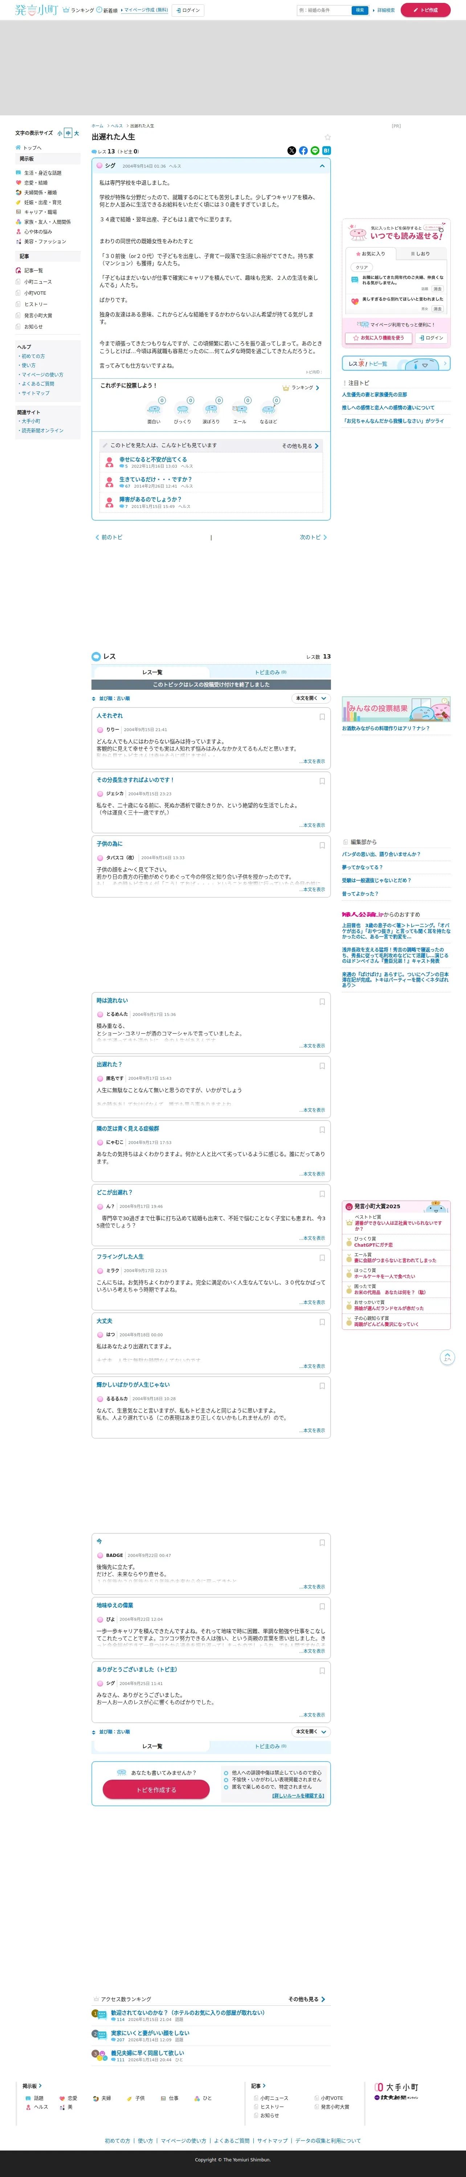This screenshot has width=466, height=2177.
Task: Go to 次のトピ
Action: pos(314,537)
